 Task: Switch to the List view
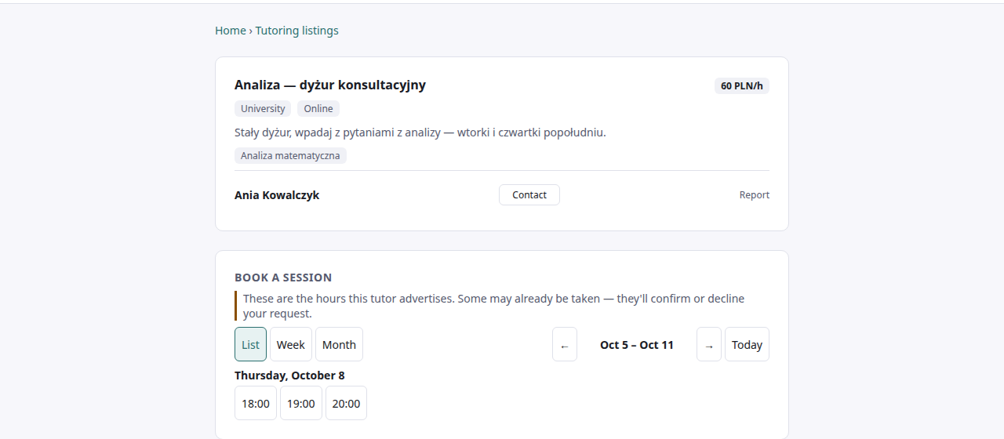250,344
